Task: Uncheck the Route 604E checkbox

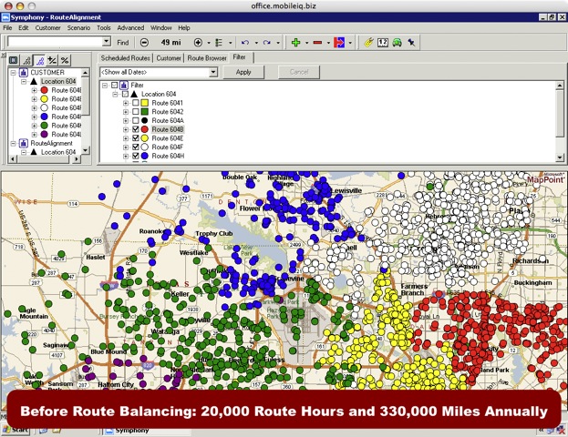Action: coord(136,138)
